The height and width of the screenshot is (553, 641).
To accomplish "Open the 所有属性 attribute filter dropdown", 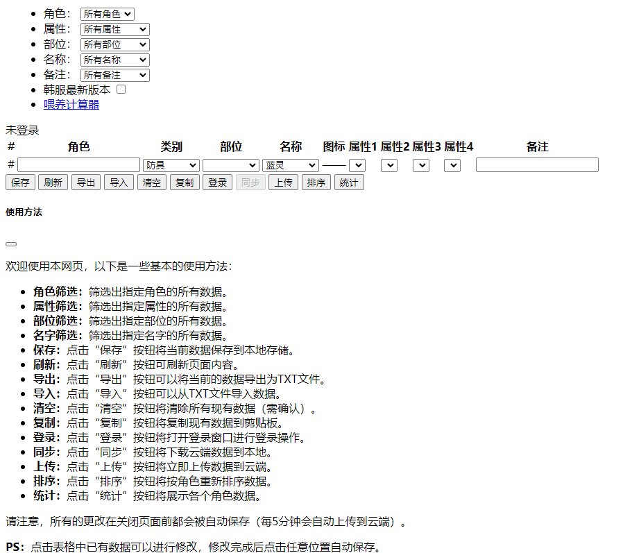I will pos(115,29).
